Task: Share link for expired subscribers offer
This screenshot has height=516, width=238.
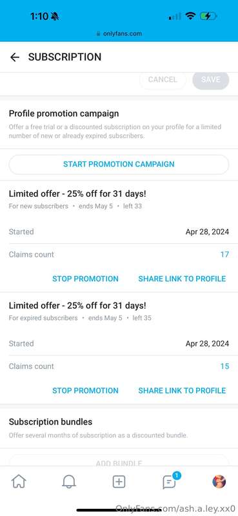Action: coord(182,391)
